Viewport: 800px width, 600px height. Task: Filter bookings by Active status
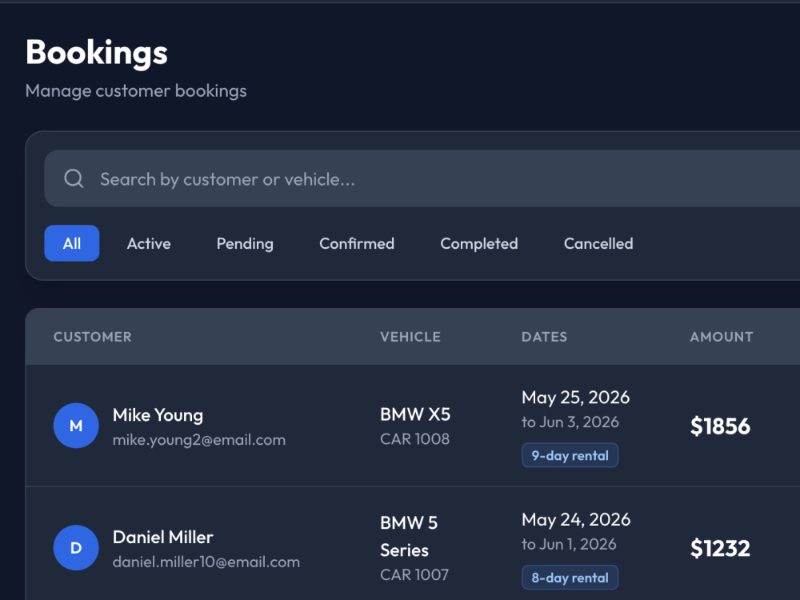[149, 243]
